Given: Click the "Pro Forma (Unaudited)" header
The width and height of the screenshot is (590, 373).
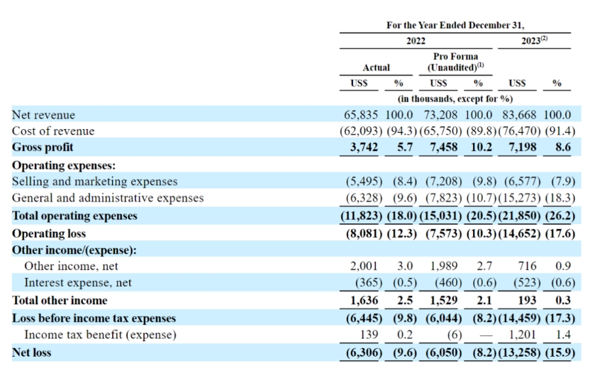Looking at the screenshot, I should 455,62.
